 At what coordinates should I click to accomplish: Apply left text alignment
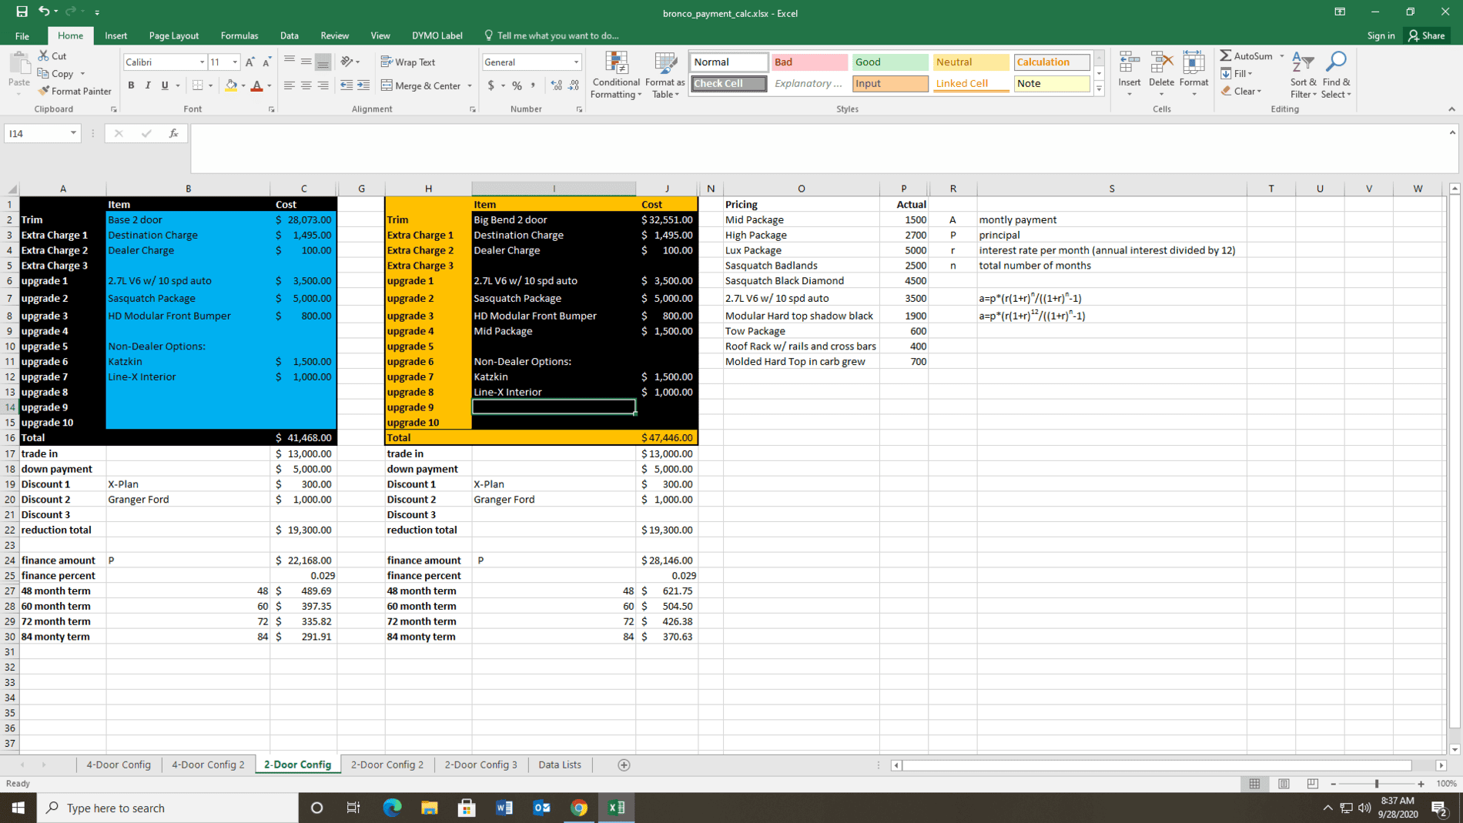tap(289, 85)
